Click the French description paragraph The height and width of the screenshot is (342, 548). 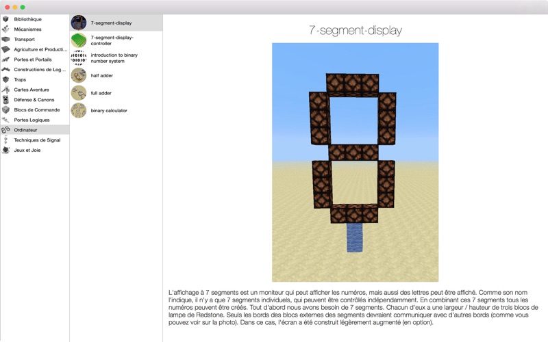click(x=353, y=307)
